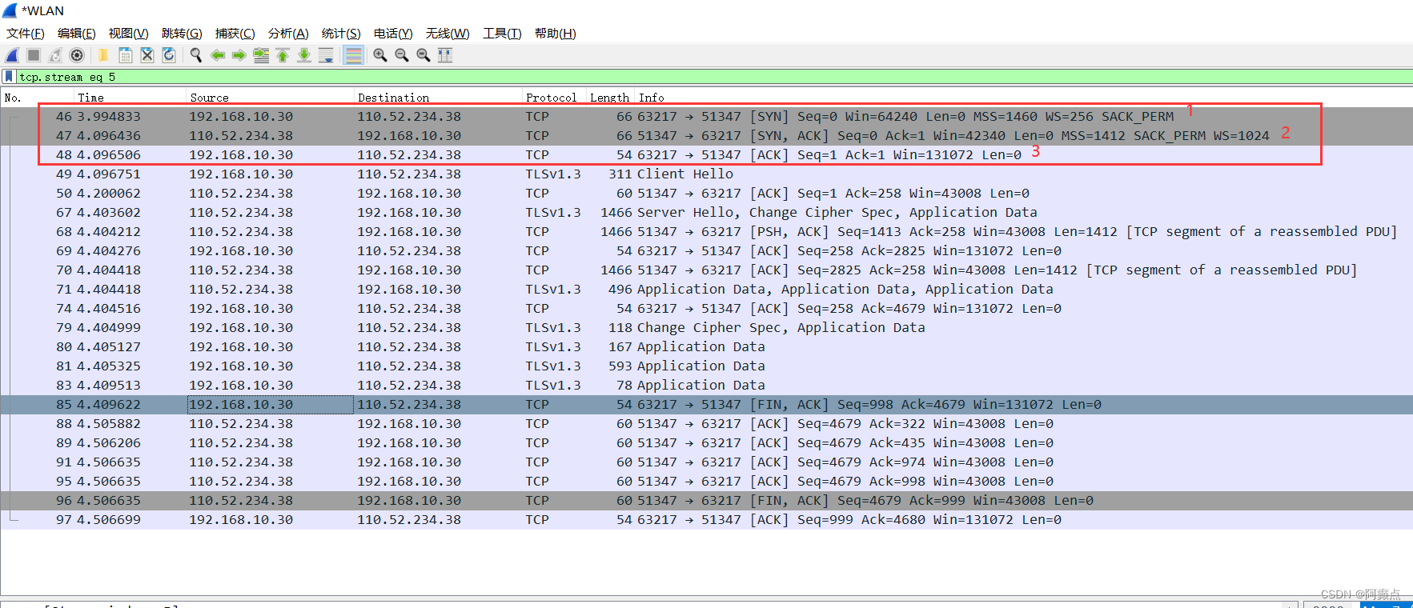
Task: Select packet 46 with the SYN flag
Action: click(706, 117)
